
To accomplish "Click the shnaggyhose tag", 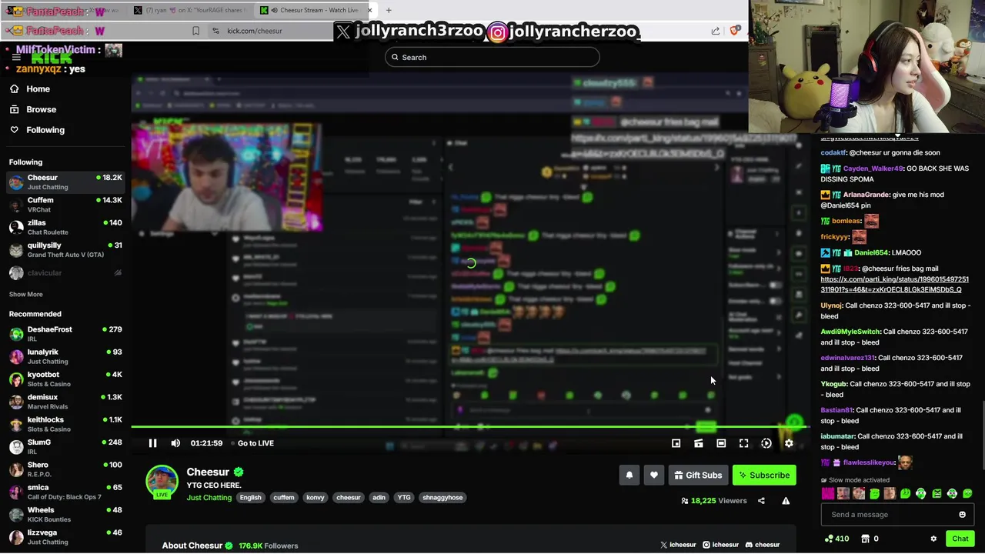I will [442, 498].
